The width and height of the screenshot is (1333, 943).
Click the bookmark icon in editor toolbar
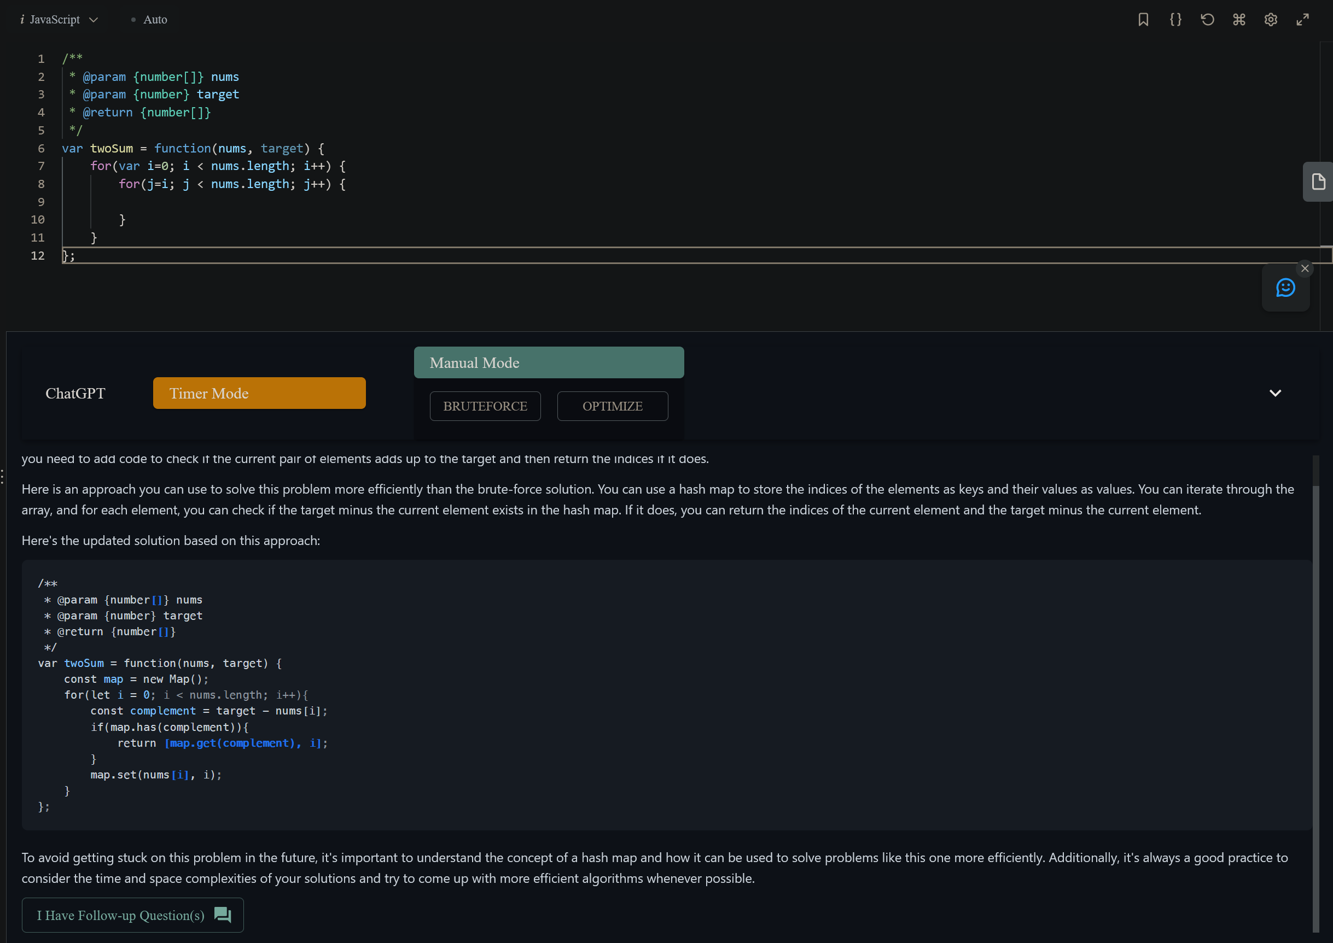(1143, 20)
